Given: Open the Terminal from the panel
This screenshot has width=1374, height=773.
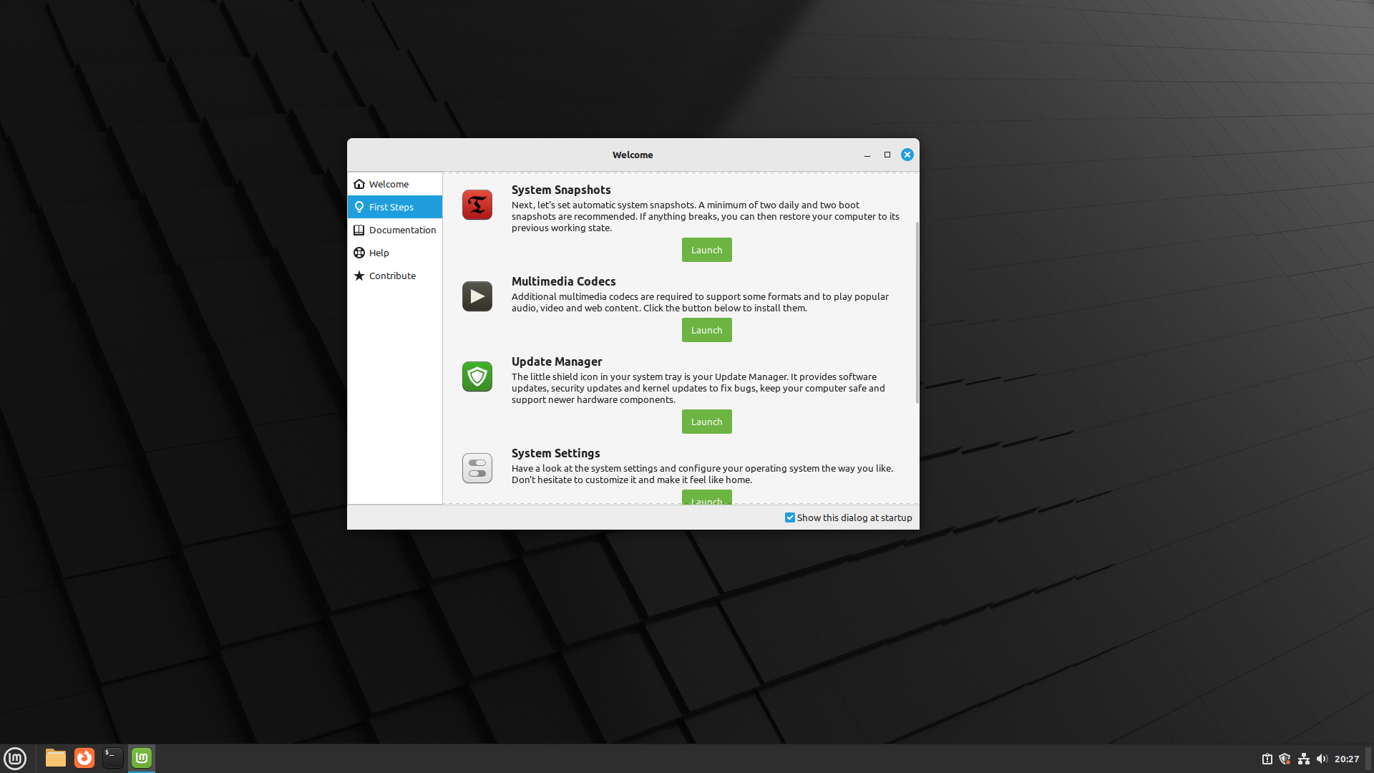Looking at the screenshot, I should (x=113, y=758).
